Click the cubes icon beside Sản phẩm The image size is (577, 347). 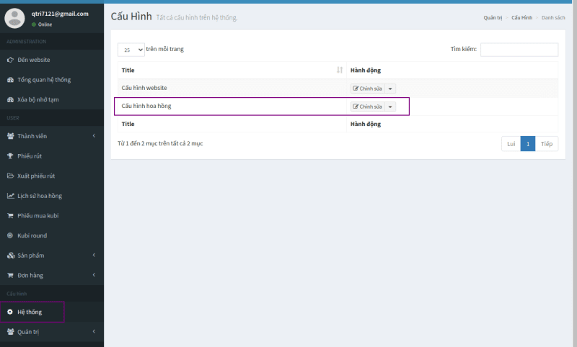(x=11, y=255)
